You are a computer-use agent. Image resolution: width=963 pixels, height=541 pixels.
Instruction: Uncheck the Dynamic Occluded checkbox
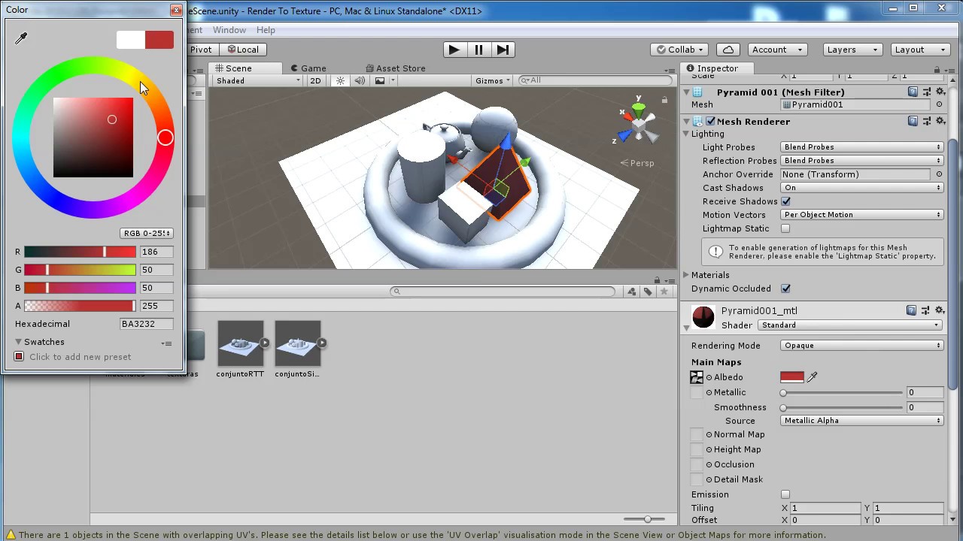pyautogui.click(x=785, y=289)
